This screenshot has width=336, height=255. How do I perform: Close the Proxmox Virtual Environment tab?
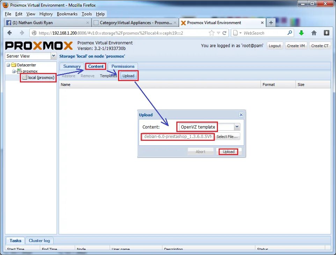pos(262,22)
